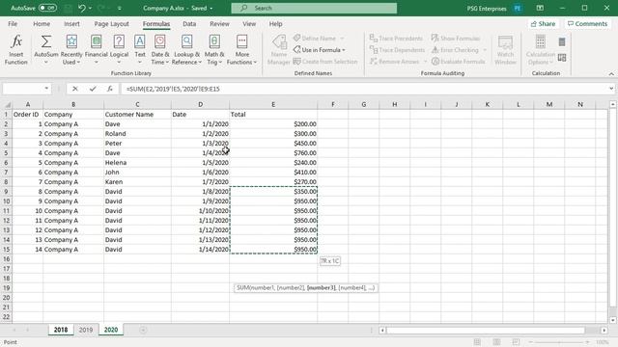The width and height of the screenshot is (618, 347).
Task: Select all cells corner triangle
Action: [x=7, y=105]
